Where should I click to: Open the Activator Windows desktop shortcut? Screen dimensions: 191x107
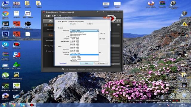pos(5,56)
